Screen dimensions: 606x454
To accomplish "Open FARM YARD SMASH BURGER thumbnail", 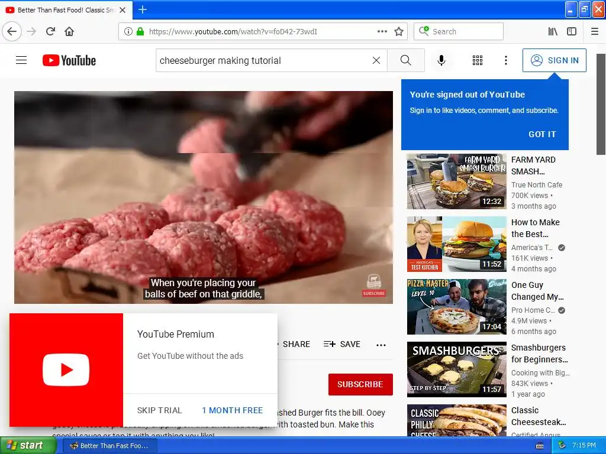I will coord(456,181).
